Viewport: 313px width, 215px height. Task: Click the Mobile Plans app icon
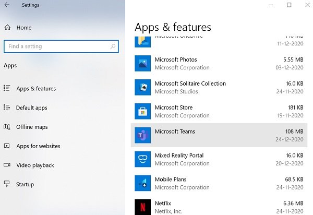143,184
